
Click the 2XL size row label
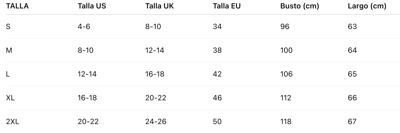[x=12, y=121]
